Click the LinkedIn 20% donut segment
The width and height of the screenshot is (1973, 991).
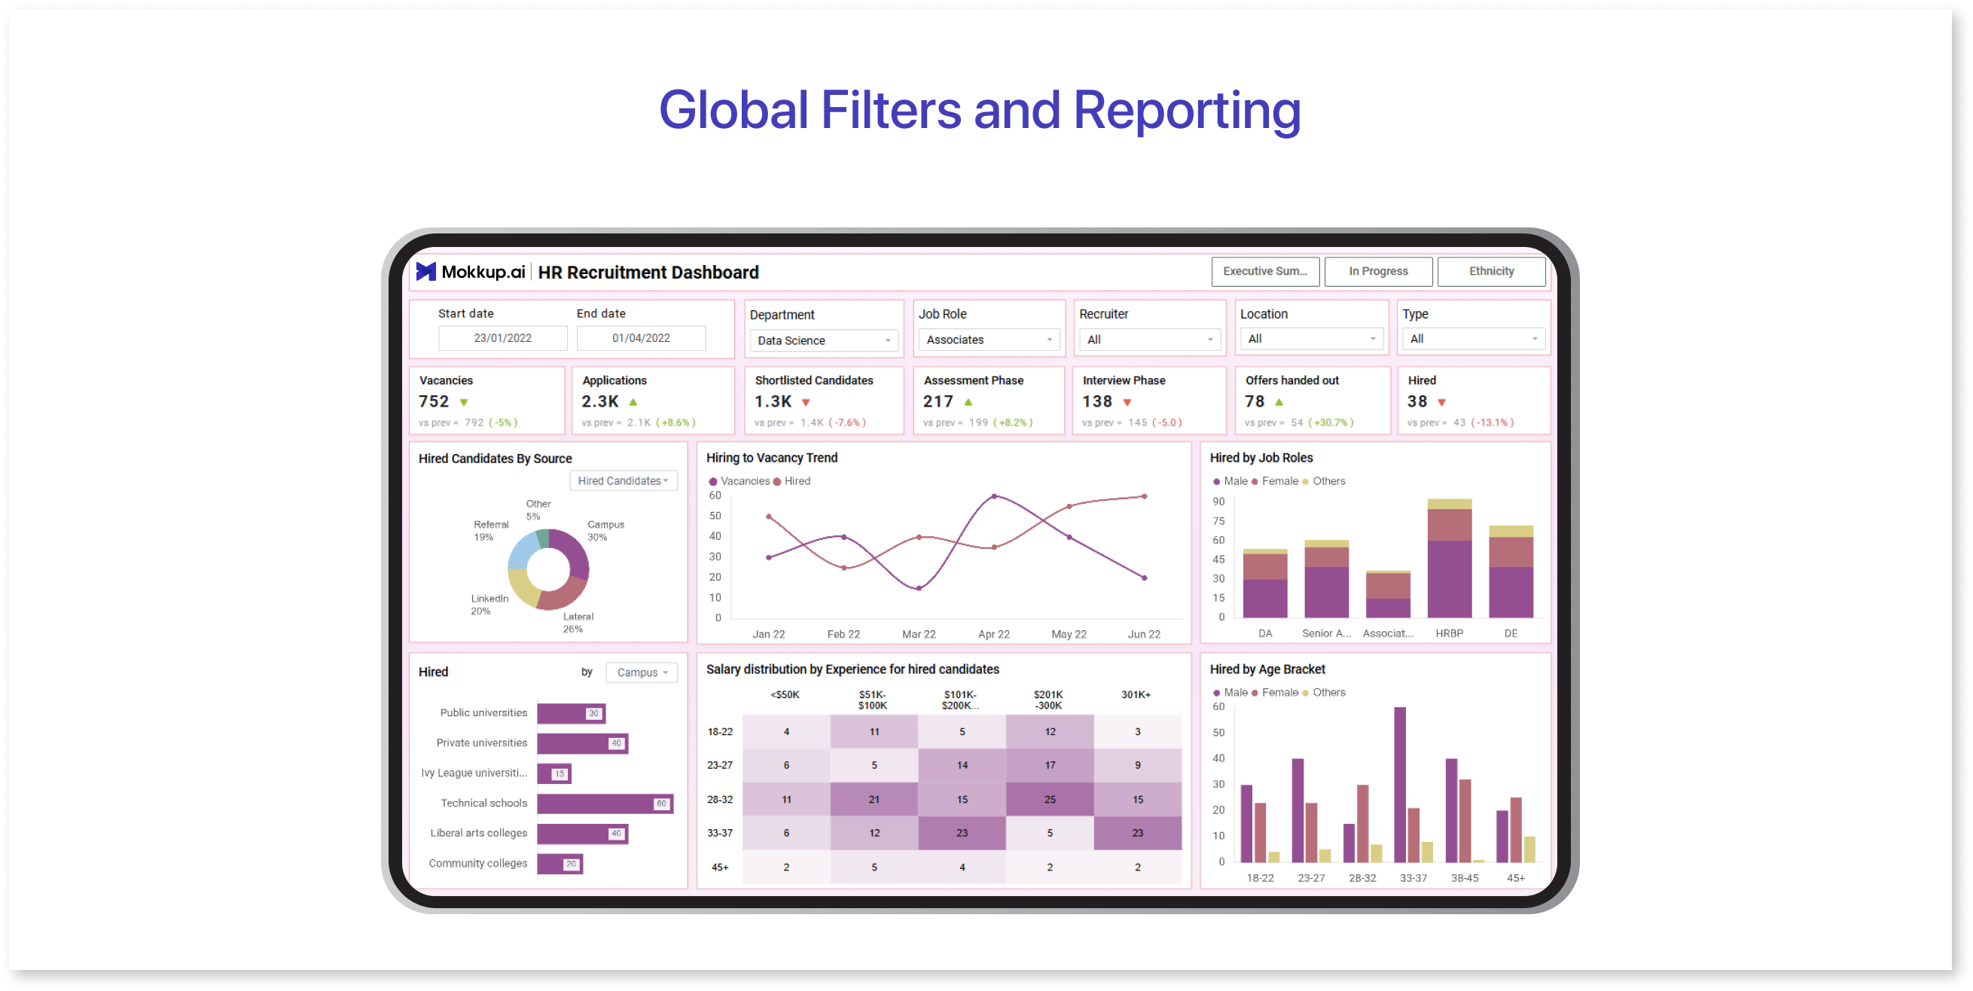[523, 587]
